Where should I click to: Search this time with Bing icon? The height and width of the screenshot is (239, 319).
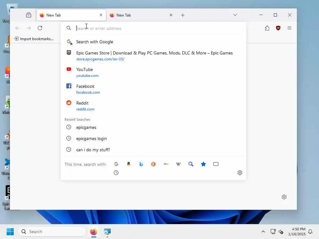(x=141, y=164)
